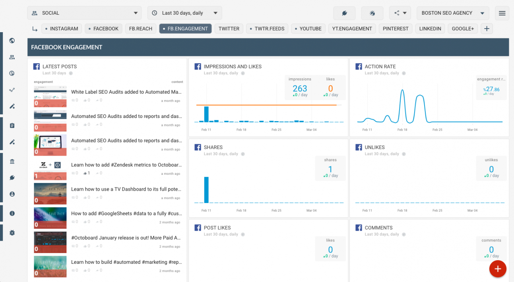Click Facebook icon of Shares widget

(198, 147)
